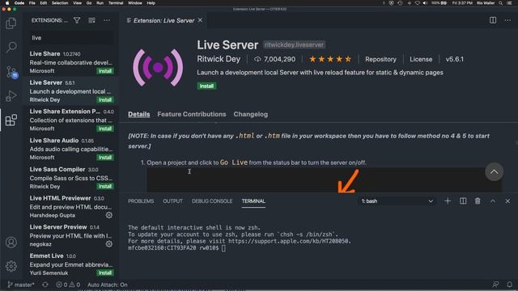Screen dimensions: 518x291
Task: Install Live Server from the details page
Action: click(x=206, y=86)
